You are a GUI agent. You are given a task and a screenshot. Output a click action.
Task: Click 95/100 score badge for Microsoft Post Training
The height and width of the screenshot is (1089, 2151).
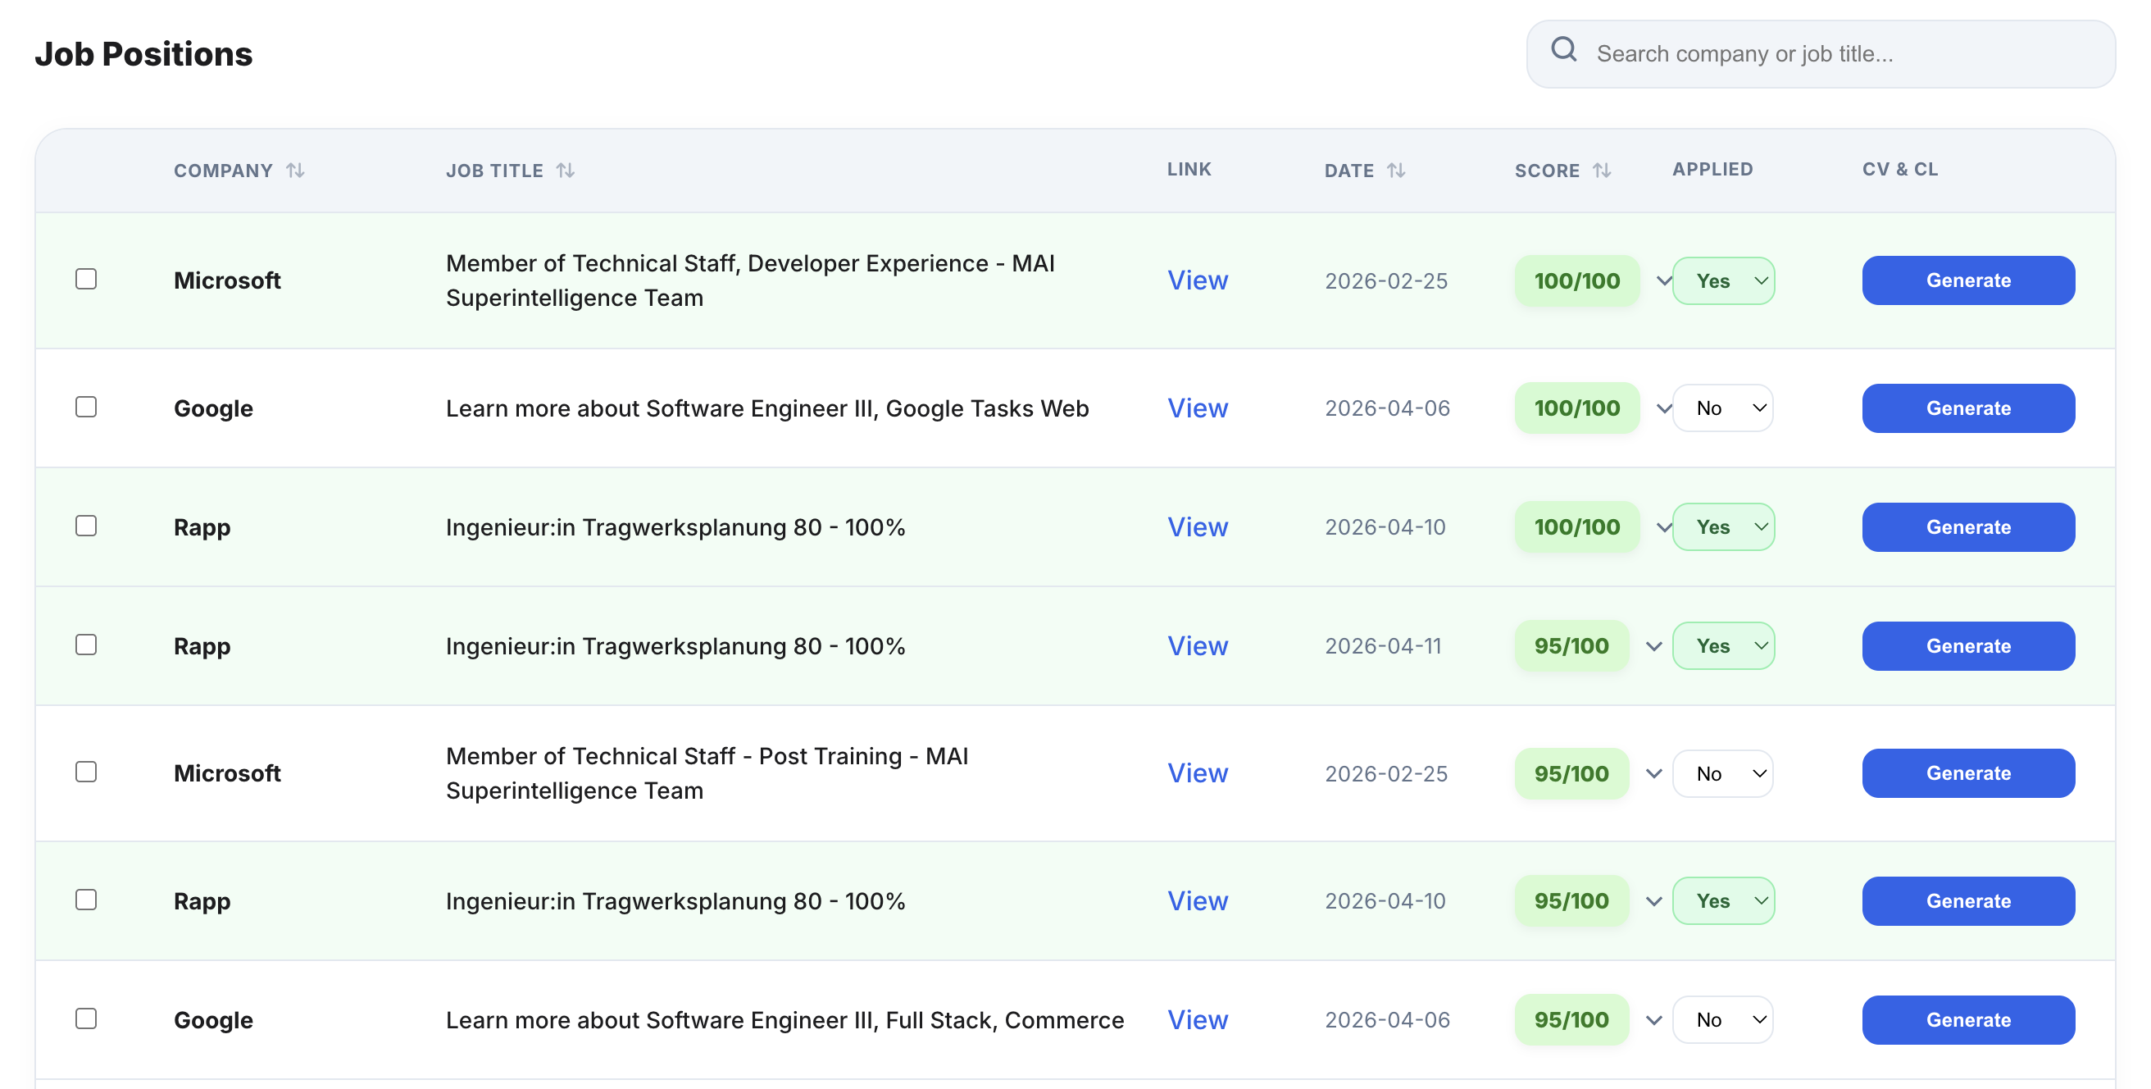1571,773
